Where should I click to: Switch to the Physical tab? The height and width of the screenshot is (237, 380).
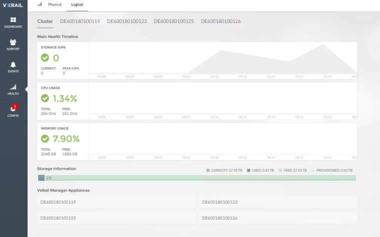pyautogui.click(x=55, y=4)
